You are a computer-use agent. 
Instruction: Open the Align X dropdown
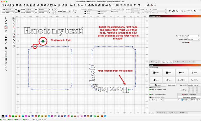[x=148, y=10]
